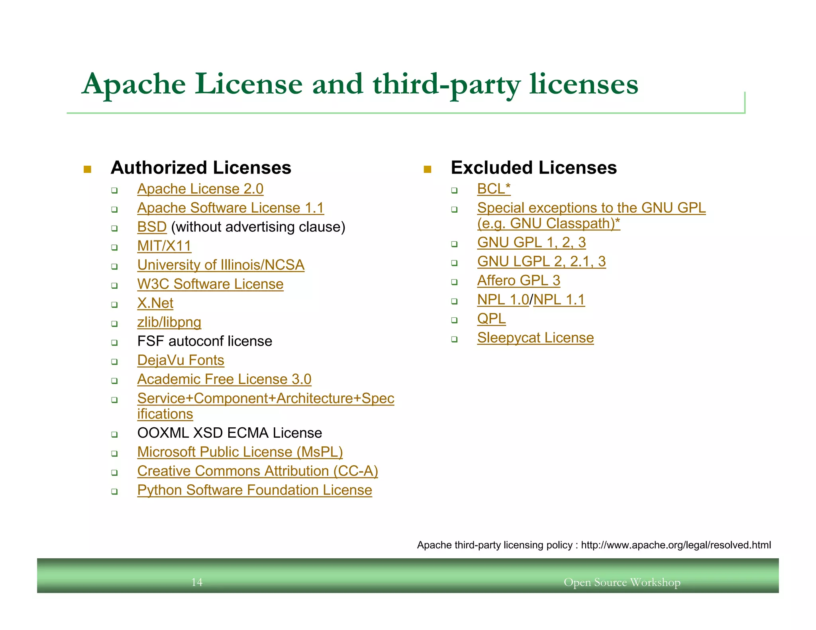
Task: Click the Excluded Licenses heading text
Action: point(534,168)
